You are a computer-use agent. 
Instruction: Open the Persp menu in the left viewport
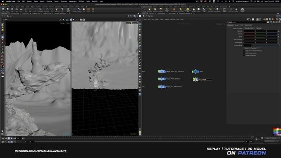[x=62, y=23]
